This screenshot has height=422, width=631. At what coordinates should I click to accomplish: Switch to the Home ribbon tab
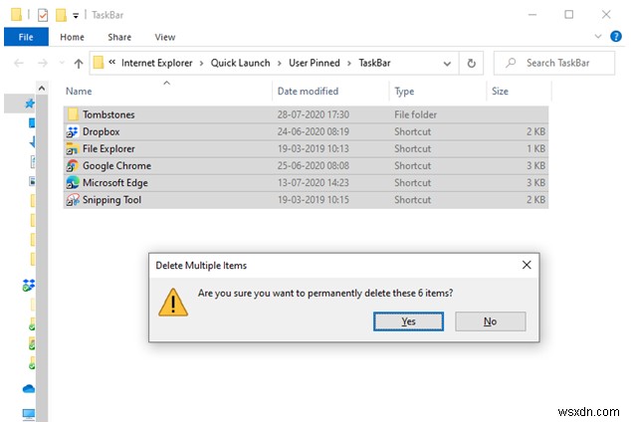[72, 37]
